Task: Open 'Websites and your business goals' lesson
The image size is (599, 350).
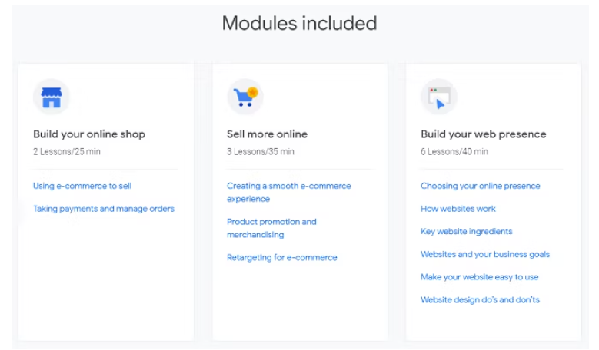Action: point(484,254)
